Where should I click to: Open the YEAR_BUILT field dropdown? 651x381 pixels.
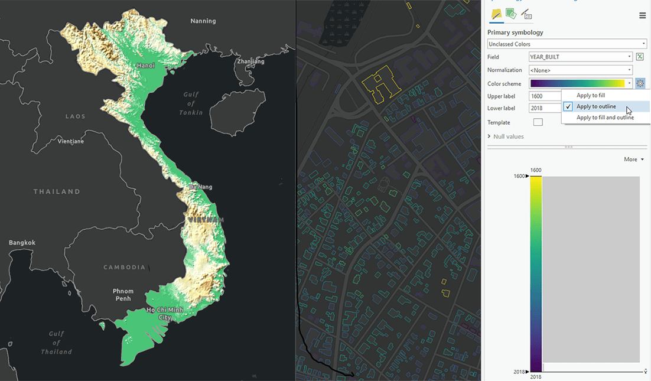tap(629, 57)
